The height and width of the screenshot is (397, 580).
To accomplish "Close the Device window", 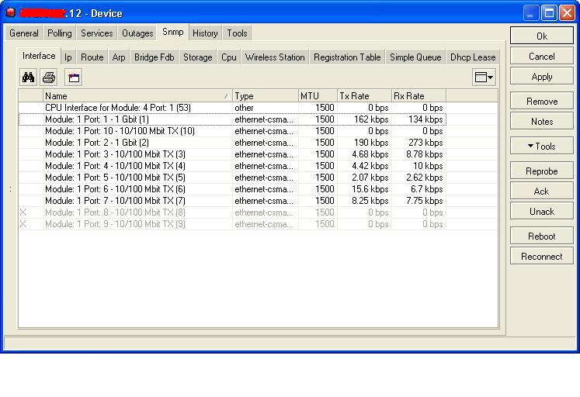I will click(567, 13).
